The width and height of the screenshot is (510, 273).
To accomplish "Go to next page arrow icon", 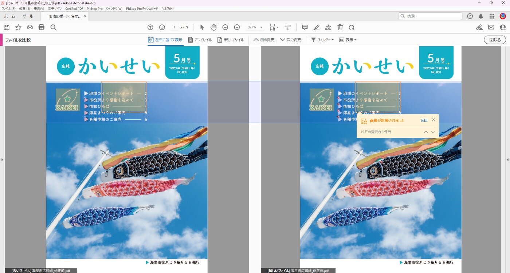I will [162, 27].
